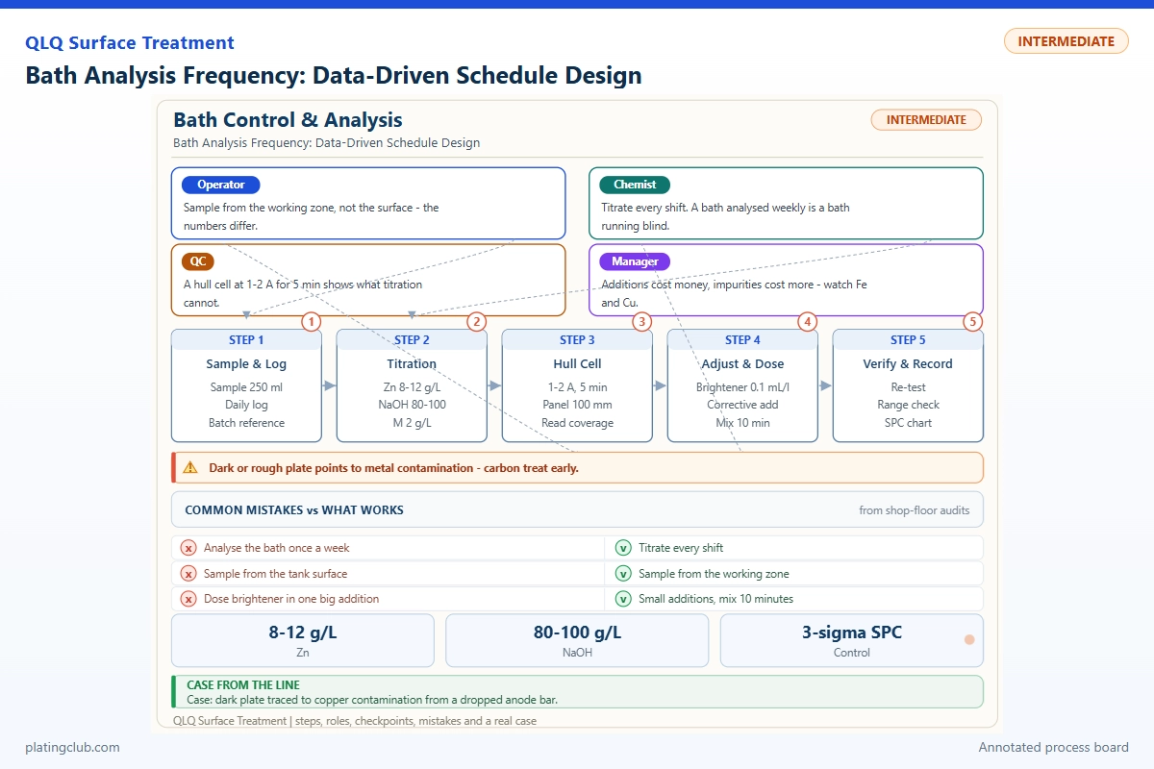Select the Manager role pill
Viewport: 1154px width, 769px height.
coord(635,261)
